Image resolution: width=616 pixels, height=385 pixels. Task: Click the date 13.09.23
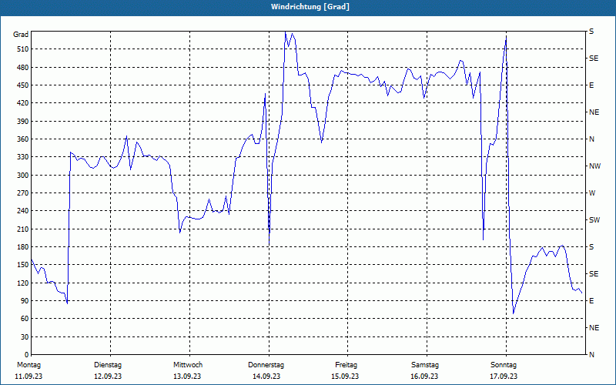coord(187,377)
